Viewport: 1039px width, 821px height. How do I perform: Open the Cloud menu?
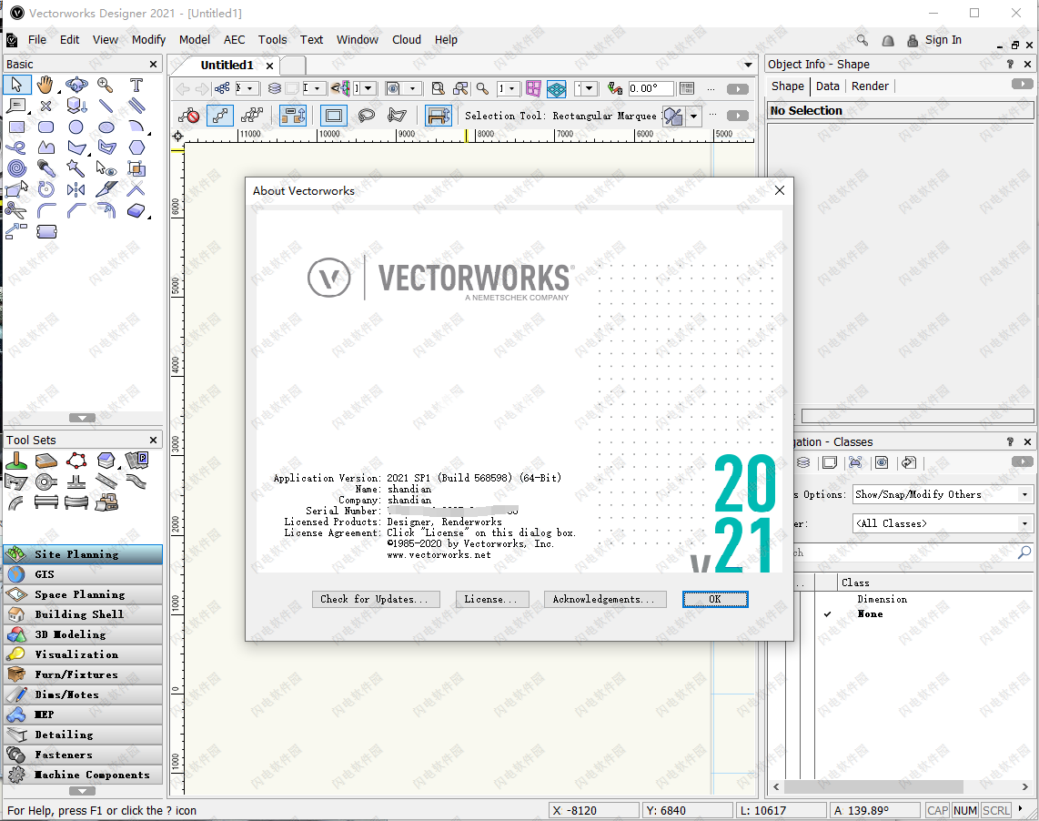pyautogui.click(x=406, y=40)
